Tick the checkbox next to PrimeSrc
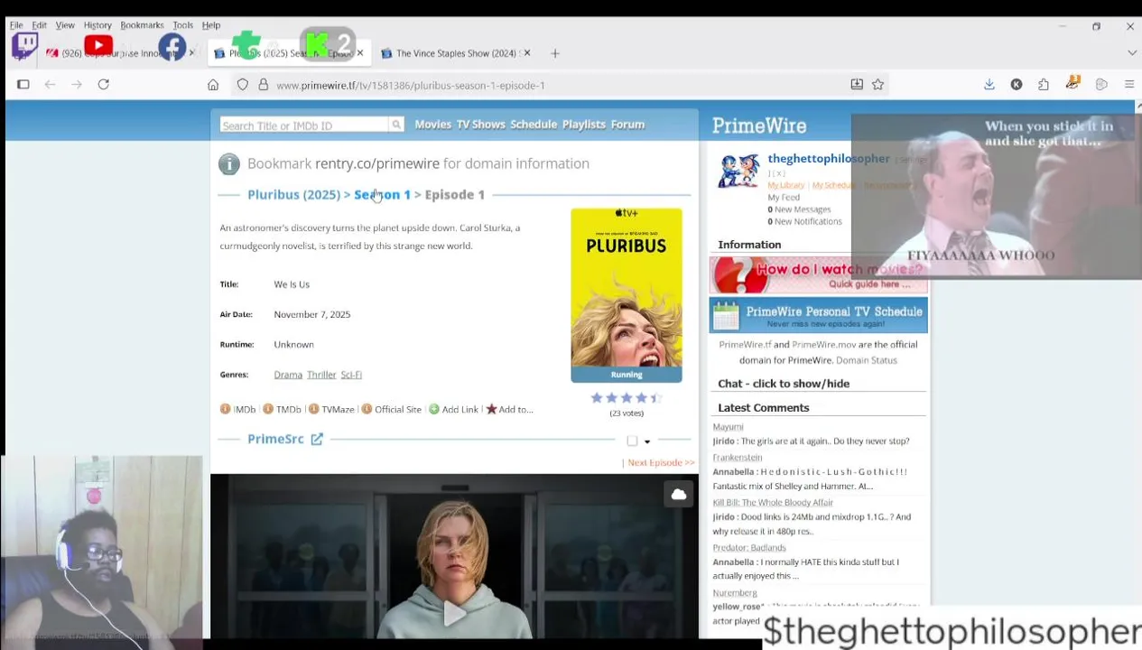This screenshot has width=1142, height=650. [632, 441]
